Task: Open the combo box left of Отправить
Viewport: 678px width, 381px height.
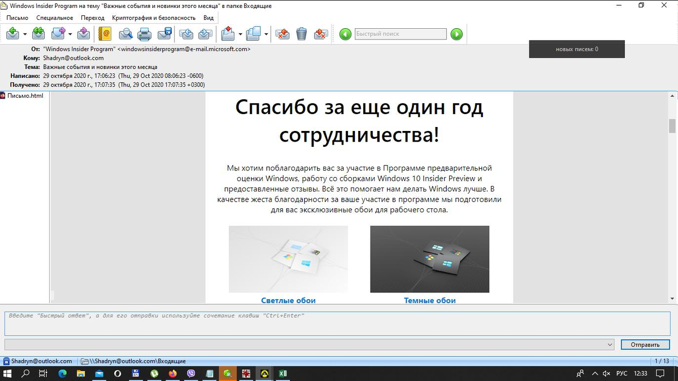Action: coord(309,344)
